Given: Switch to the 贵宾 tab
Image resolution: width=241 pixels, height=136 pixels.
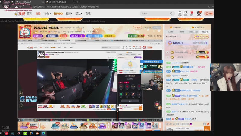Looking at the screenshot, I should 193,32.
